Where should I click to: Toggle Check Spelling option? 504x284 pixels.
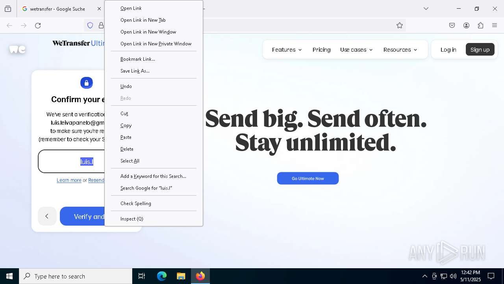tap(154, 204)
